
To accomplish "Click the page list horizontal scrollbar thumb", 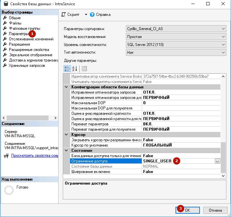I will tap(27, 118).
